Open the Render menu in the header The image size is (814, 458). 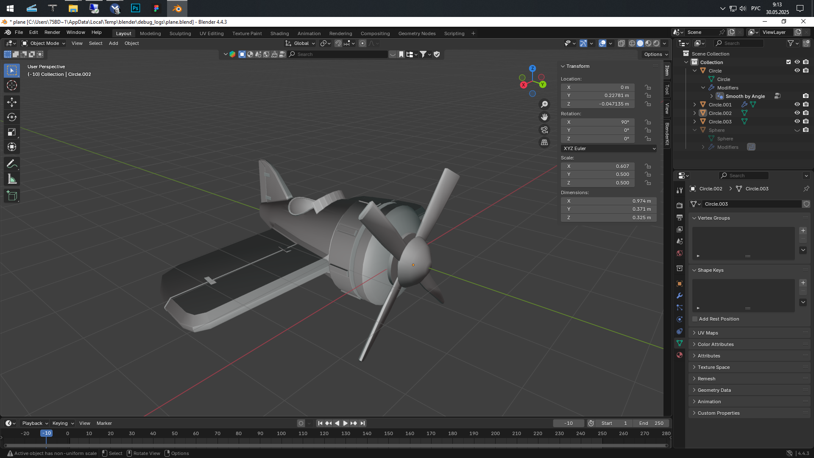(52, 32)
